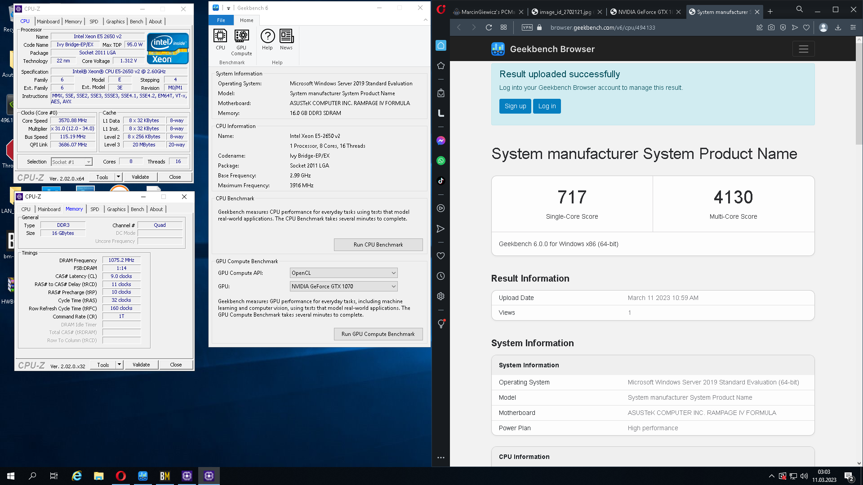Open Opera sidebar send flow icon

tap(441, 229)
